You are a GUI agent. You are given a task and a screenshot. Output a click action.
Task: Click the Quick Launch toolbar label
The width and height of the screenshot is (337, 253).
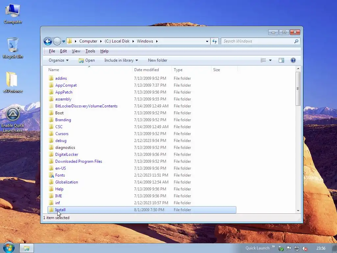pyautogui.click(x=257, y=248)
